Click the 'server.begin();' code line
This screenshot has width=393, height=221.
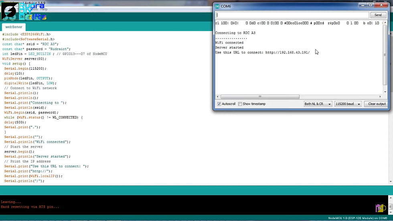pos(19,152)
